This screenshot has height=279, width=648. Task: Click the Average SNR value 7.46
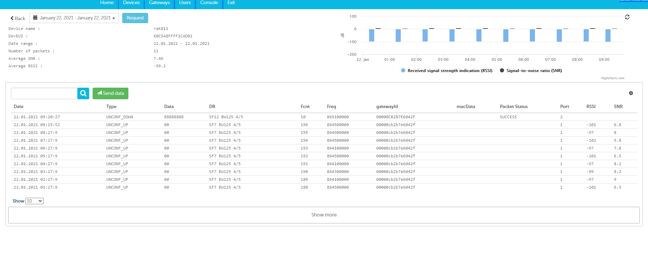tap(158, 58)
